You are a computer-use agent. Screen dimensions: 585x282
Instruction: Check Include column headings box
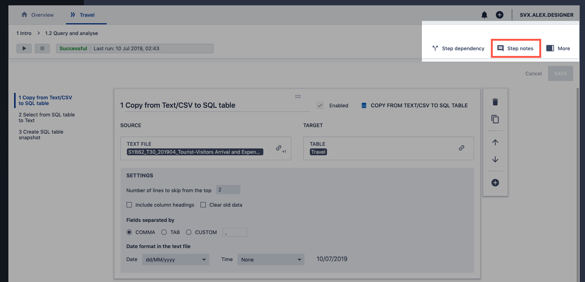[129, 205]
